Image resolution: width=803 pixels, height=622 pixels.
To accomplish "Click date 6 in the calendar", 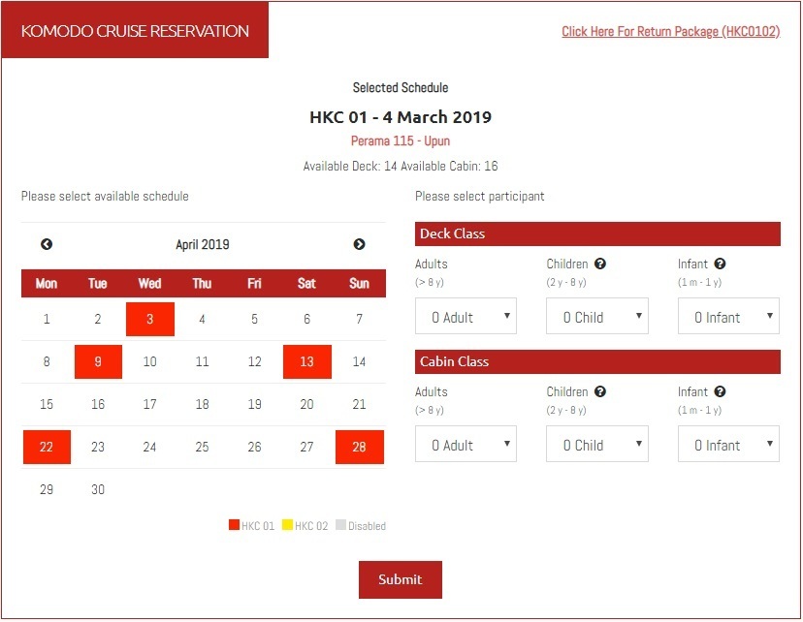I will pyautogui.click(x=306, y=319).
